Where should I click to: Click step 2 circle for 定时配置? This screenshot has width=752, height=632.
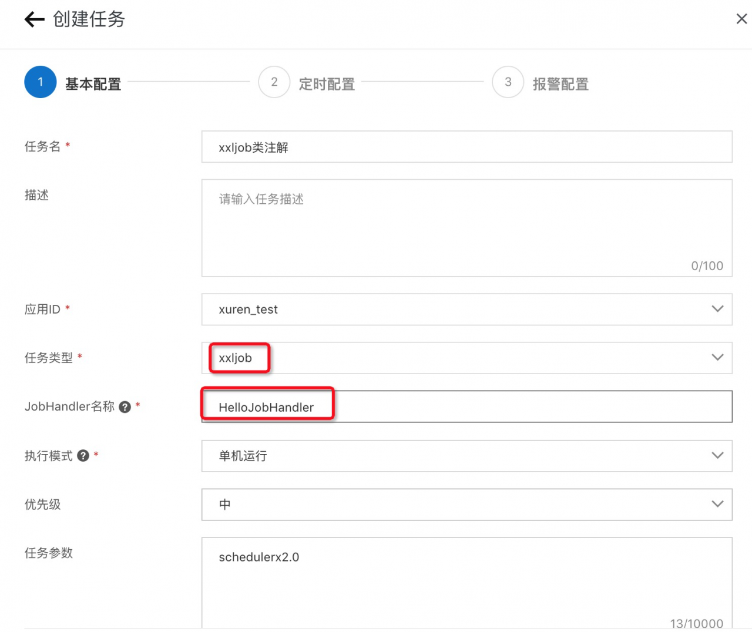point(274,82)
